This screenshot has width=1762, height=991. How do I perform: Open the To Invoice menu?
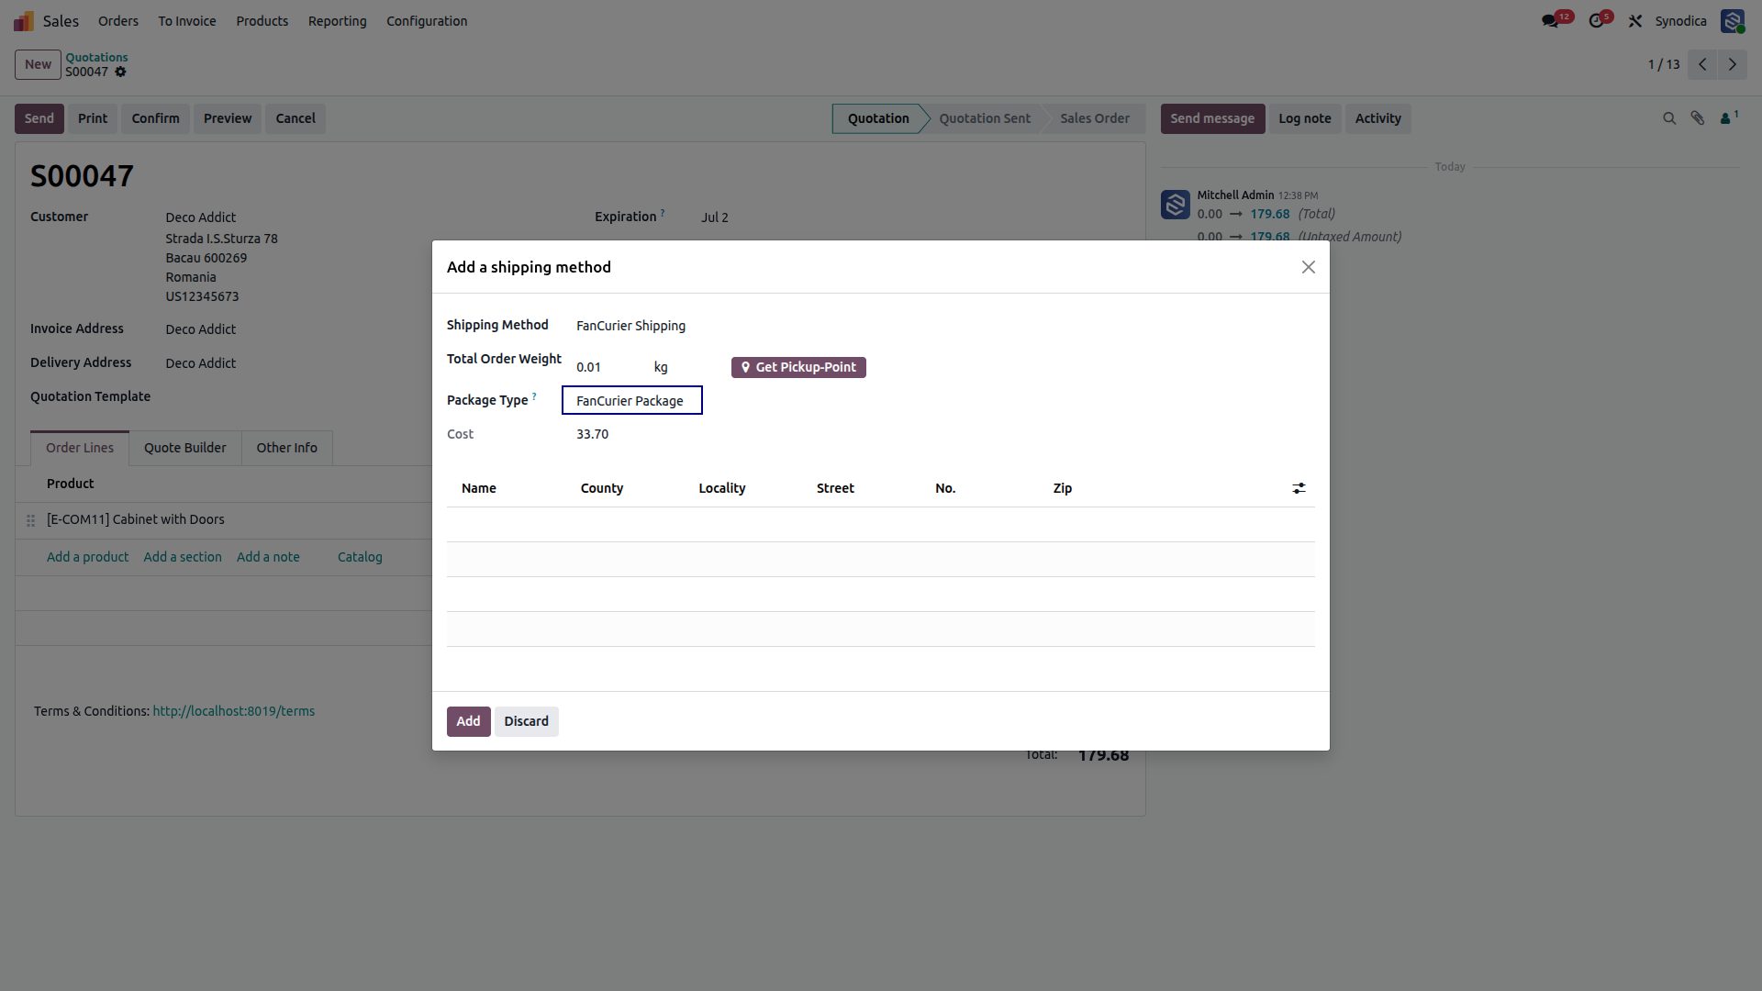(187, 20)
